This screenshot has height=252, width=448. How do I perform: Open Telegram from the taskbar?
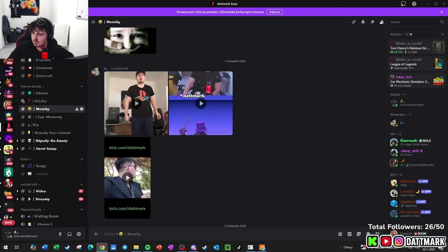tap(125, 247)
